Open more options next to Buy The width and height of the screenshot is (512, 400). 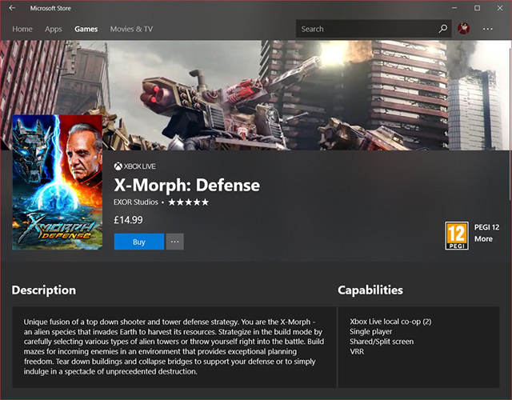174,242
